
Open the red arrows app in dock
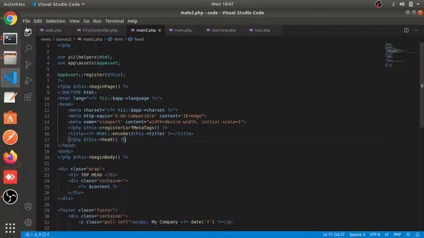pyautogui.click(x=11, y=177)
